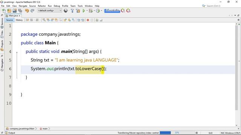Click the scroll down arrow of the editor
Viewport: 241px width, 135px height.
coord(236,125)
